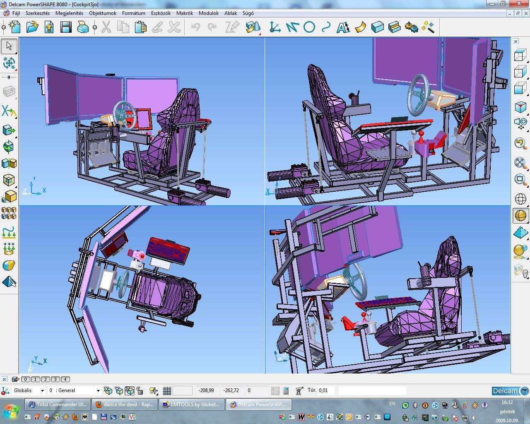This screenshot has height=424, width=530.
Task: Print the model using the printer icon
Action: point(83,27)
